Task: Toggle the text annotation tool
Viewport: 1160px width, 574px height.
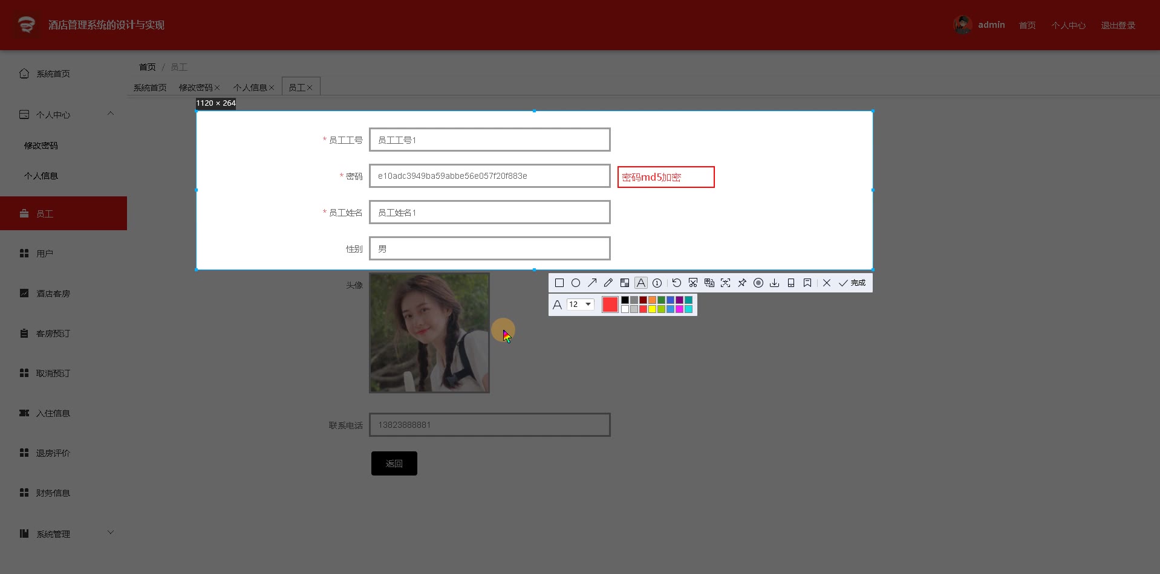Action: 641,283
